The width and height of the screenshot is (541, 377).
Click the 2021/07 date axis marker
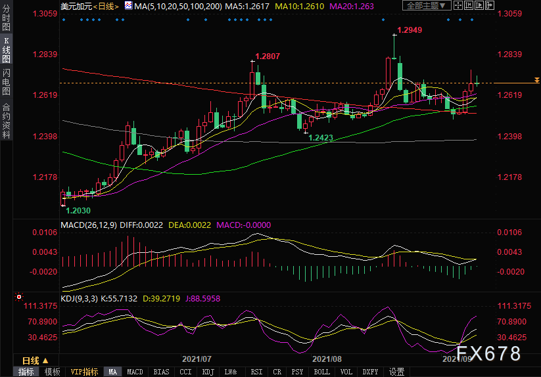197,359
